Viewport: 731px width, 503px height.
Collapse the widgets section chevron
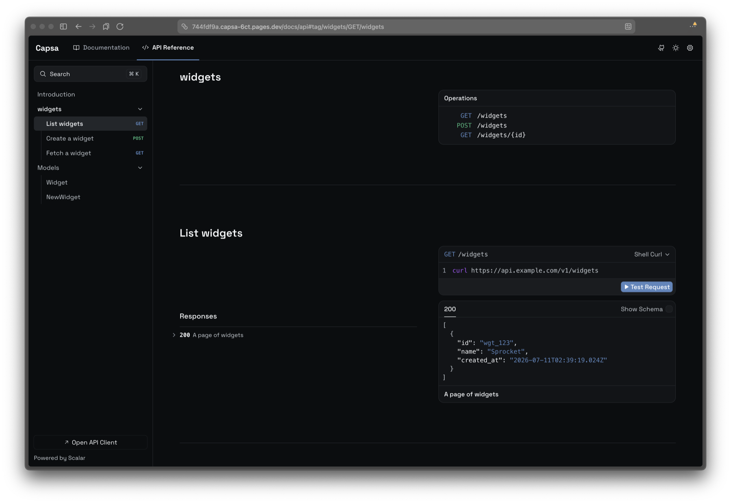[140, 109]
